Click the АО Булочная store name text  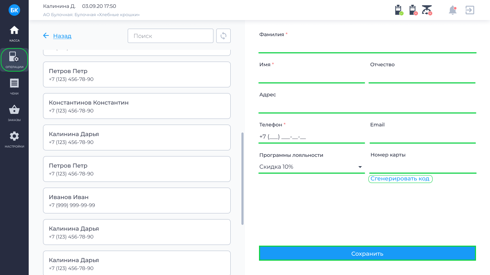[91, 15]
